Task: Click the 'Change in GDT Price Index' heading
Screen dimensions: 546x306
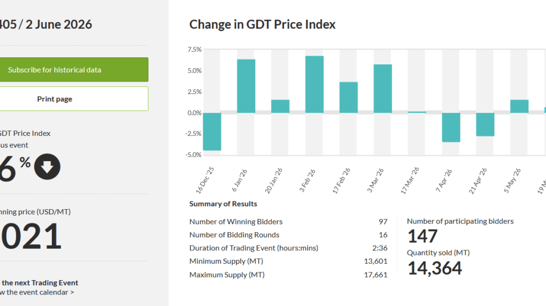Action: point(262,24)
